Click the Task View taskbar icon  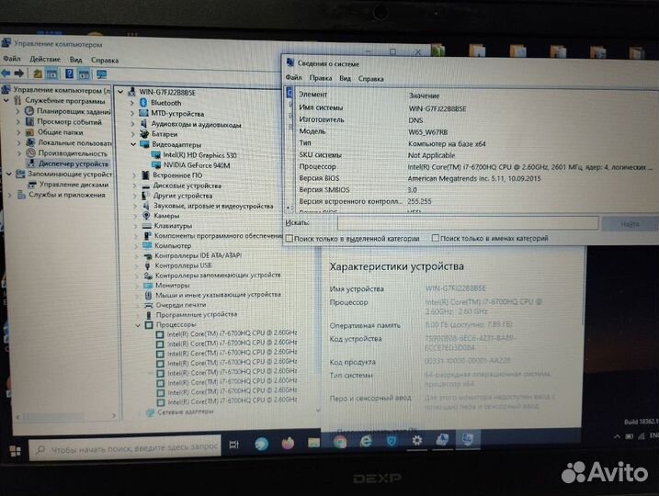tap(234, 444)
